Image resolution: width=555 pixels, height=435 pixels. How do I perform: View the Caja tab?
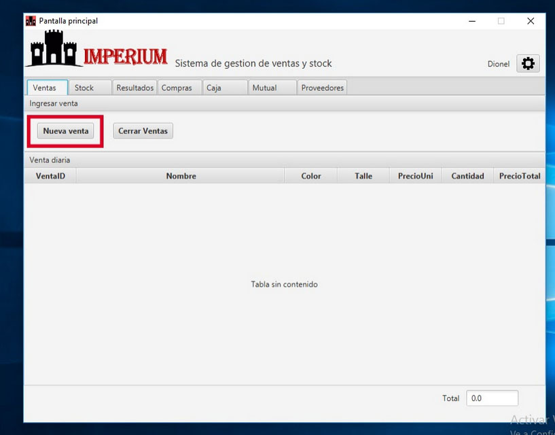tap(225, 87)
